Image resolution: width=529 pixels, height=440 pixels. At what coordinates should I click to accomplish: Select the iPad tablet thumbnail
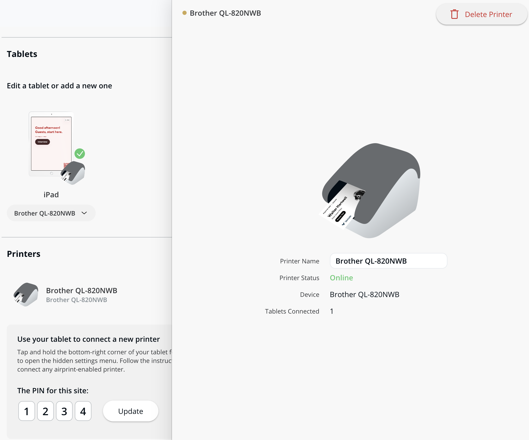click(51, 144)
